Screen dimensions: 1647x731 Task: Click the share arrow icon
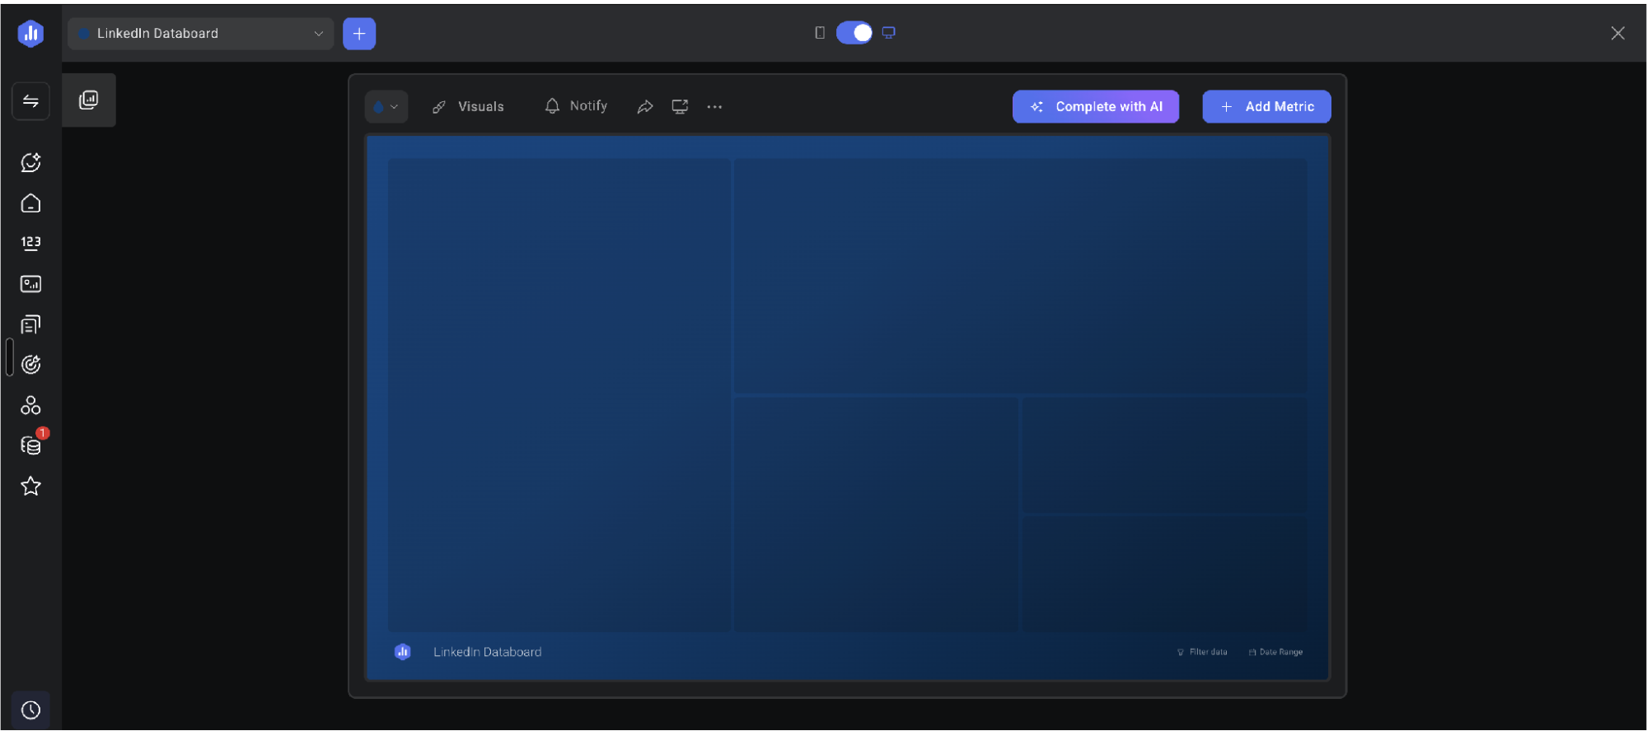645,107
